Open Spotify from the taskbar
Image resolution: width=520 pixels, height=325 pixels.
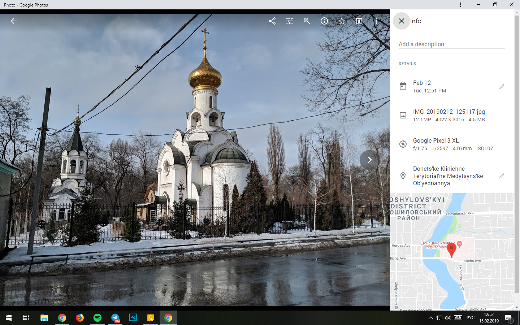point(97,318)
